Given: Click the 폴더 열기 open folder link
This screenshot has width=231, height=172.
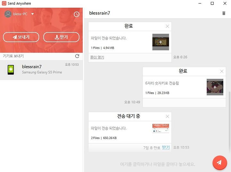Looking at the screenshot, I should tap(97, 57).
